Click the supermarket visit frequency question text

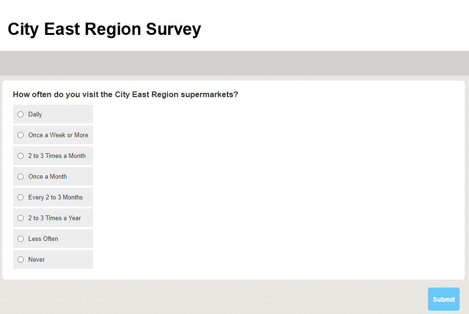126,94
